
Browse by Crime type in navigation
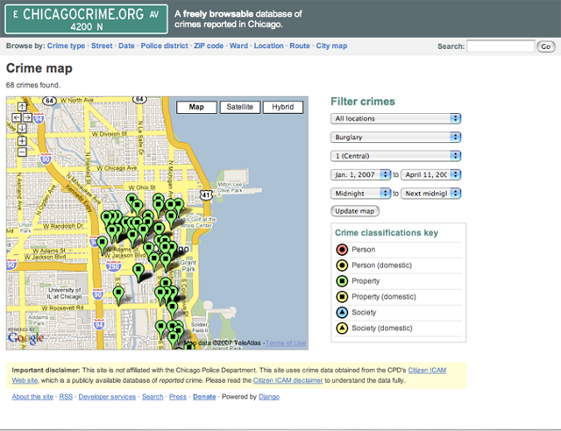point(66,46)
